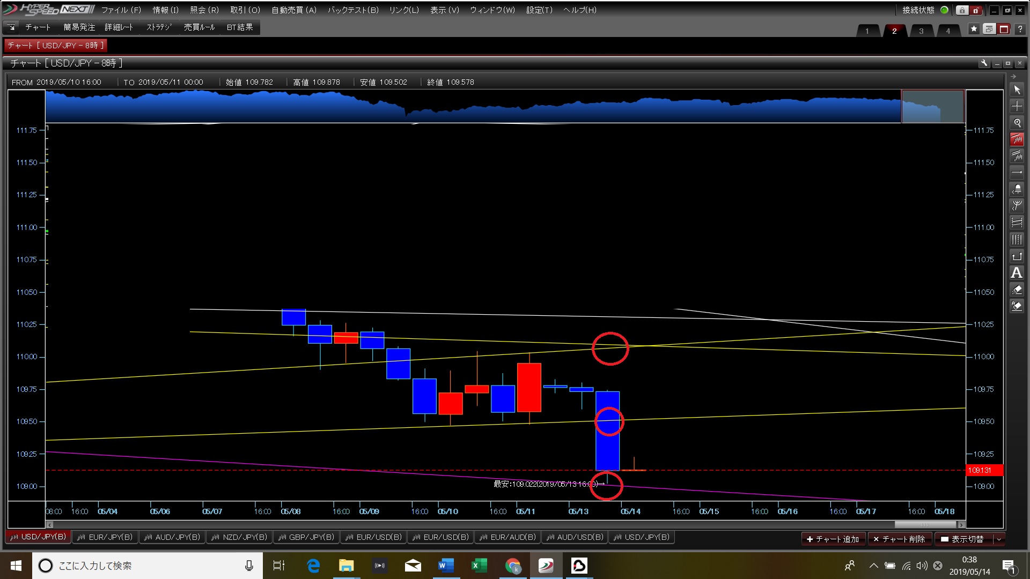Select the arrow pointer tool

(x=1017, y=90)
